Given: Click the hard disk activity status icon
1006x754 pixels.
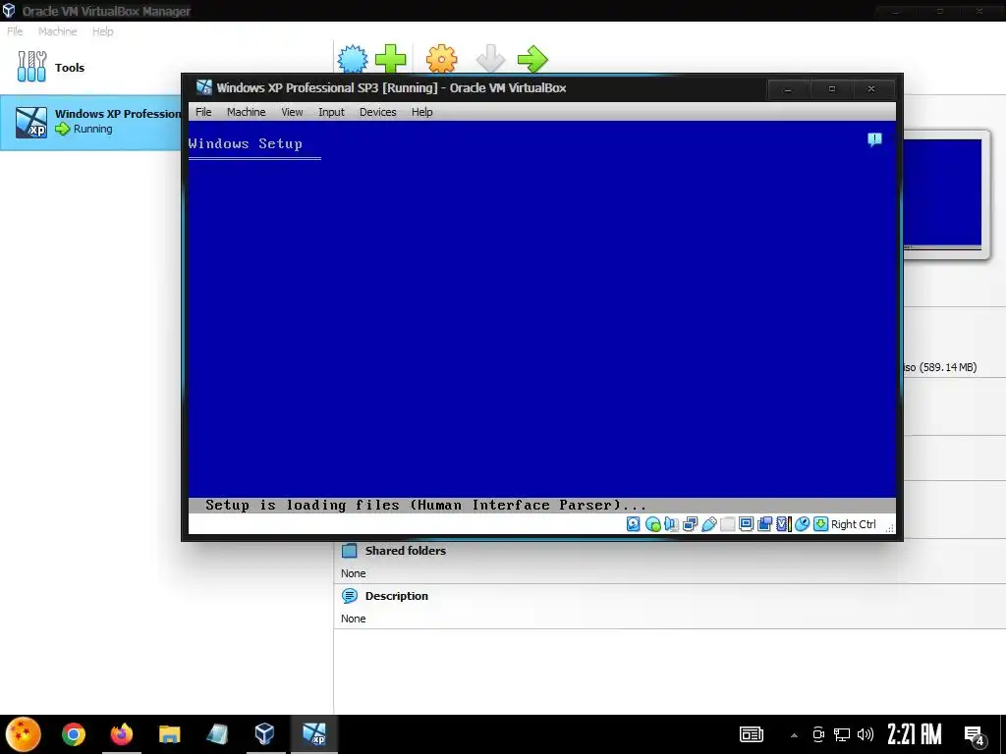Looking at the screenshot, I should (x=634, y=524).
